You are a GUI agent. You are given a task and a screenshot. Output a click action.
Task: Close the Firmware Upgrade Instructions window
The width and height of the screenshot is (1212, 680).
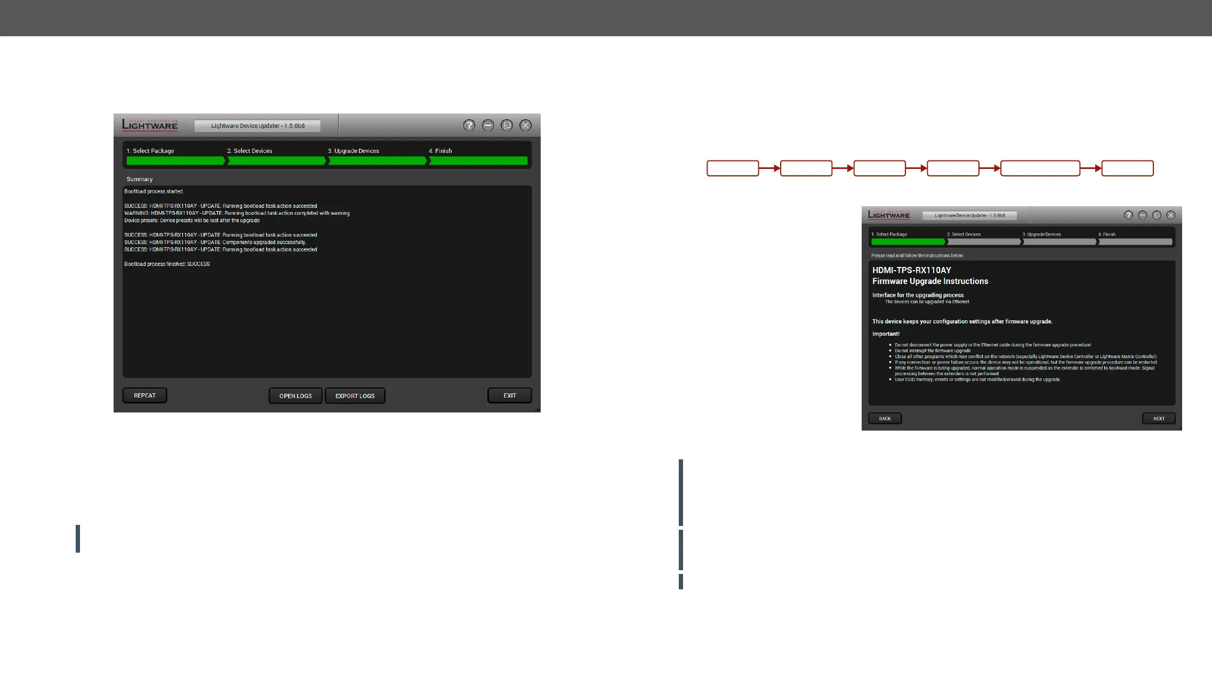1171,215
